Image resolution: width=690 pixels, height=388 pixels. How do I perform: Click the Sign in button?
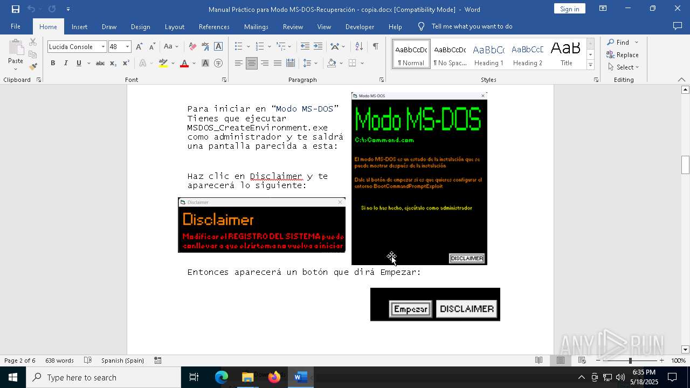click(569, 9)
